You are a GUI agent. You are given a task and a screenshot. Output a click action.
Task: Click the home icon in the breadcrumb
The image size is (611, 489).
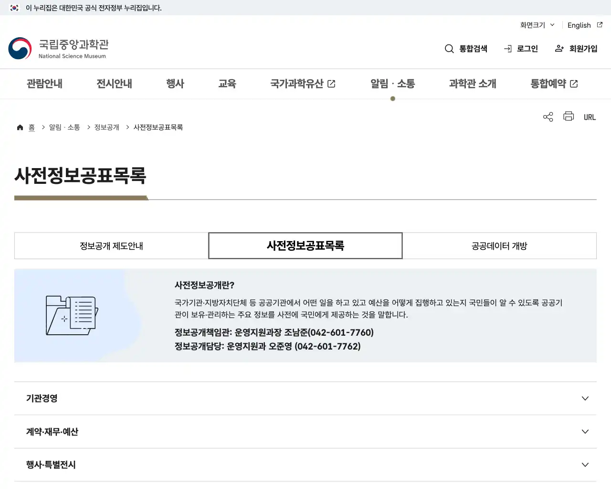pos(20,127)
